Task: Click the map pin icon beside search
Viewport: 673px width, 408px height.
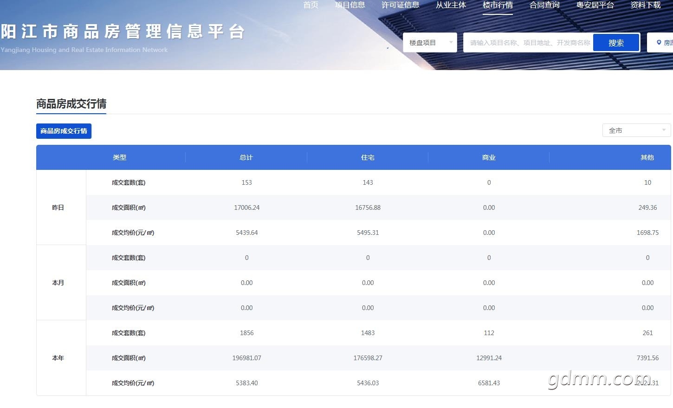Action: tap(659, 43)
